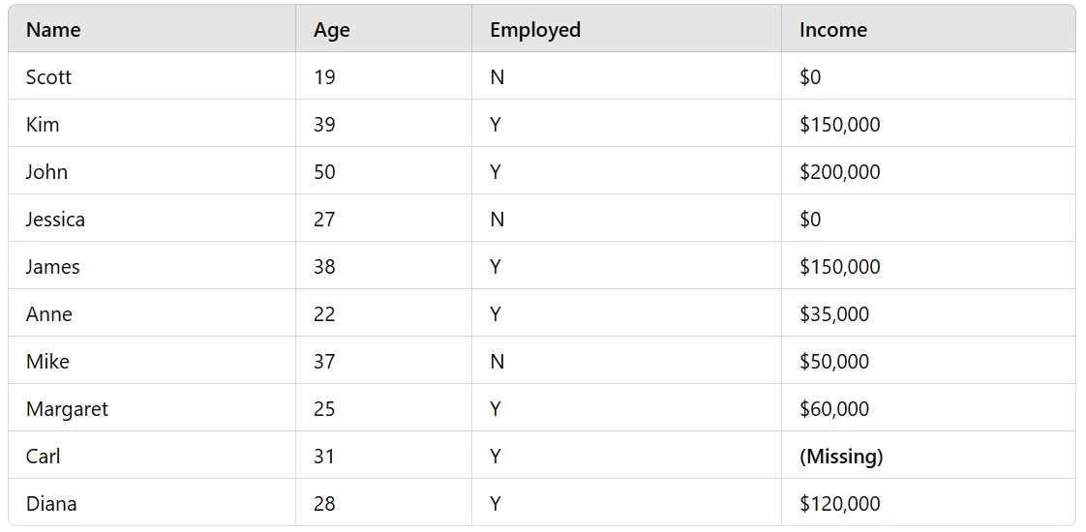Image resolution: width=1086 pixels, height=532 pixels.
Task: Click John's age cell showing 50
Action: tap(383, 171)
